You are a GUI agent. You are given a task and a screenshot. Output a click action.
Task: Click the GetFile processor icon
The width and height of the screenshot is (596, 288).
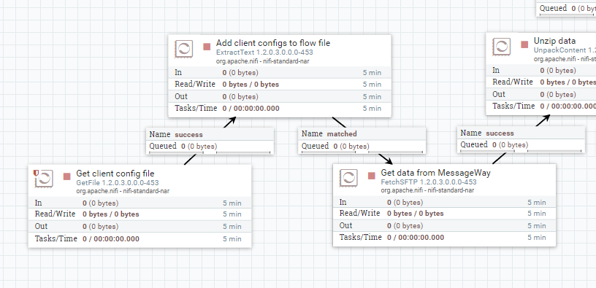click(x=44, y=179)
